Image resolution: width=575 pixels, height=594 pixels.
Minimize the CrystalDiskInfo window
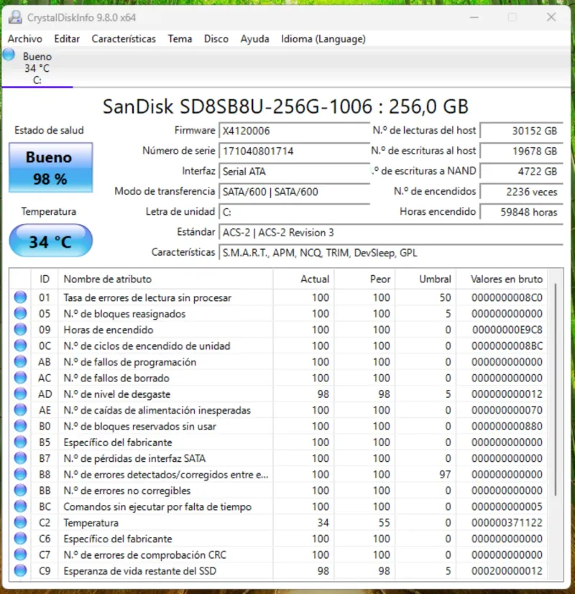click(474, 17)
